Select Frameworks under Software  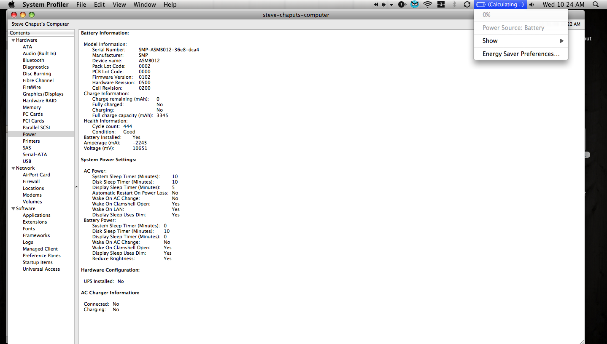[x=36, y=235]
